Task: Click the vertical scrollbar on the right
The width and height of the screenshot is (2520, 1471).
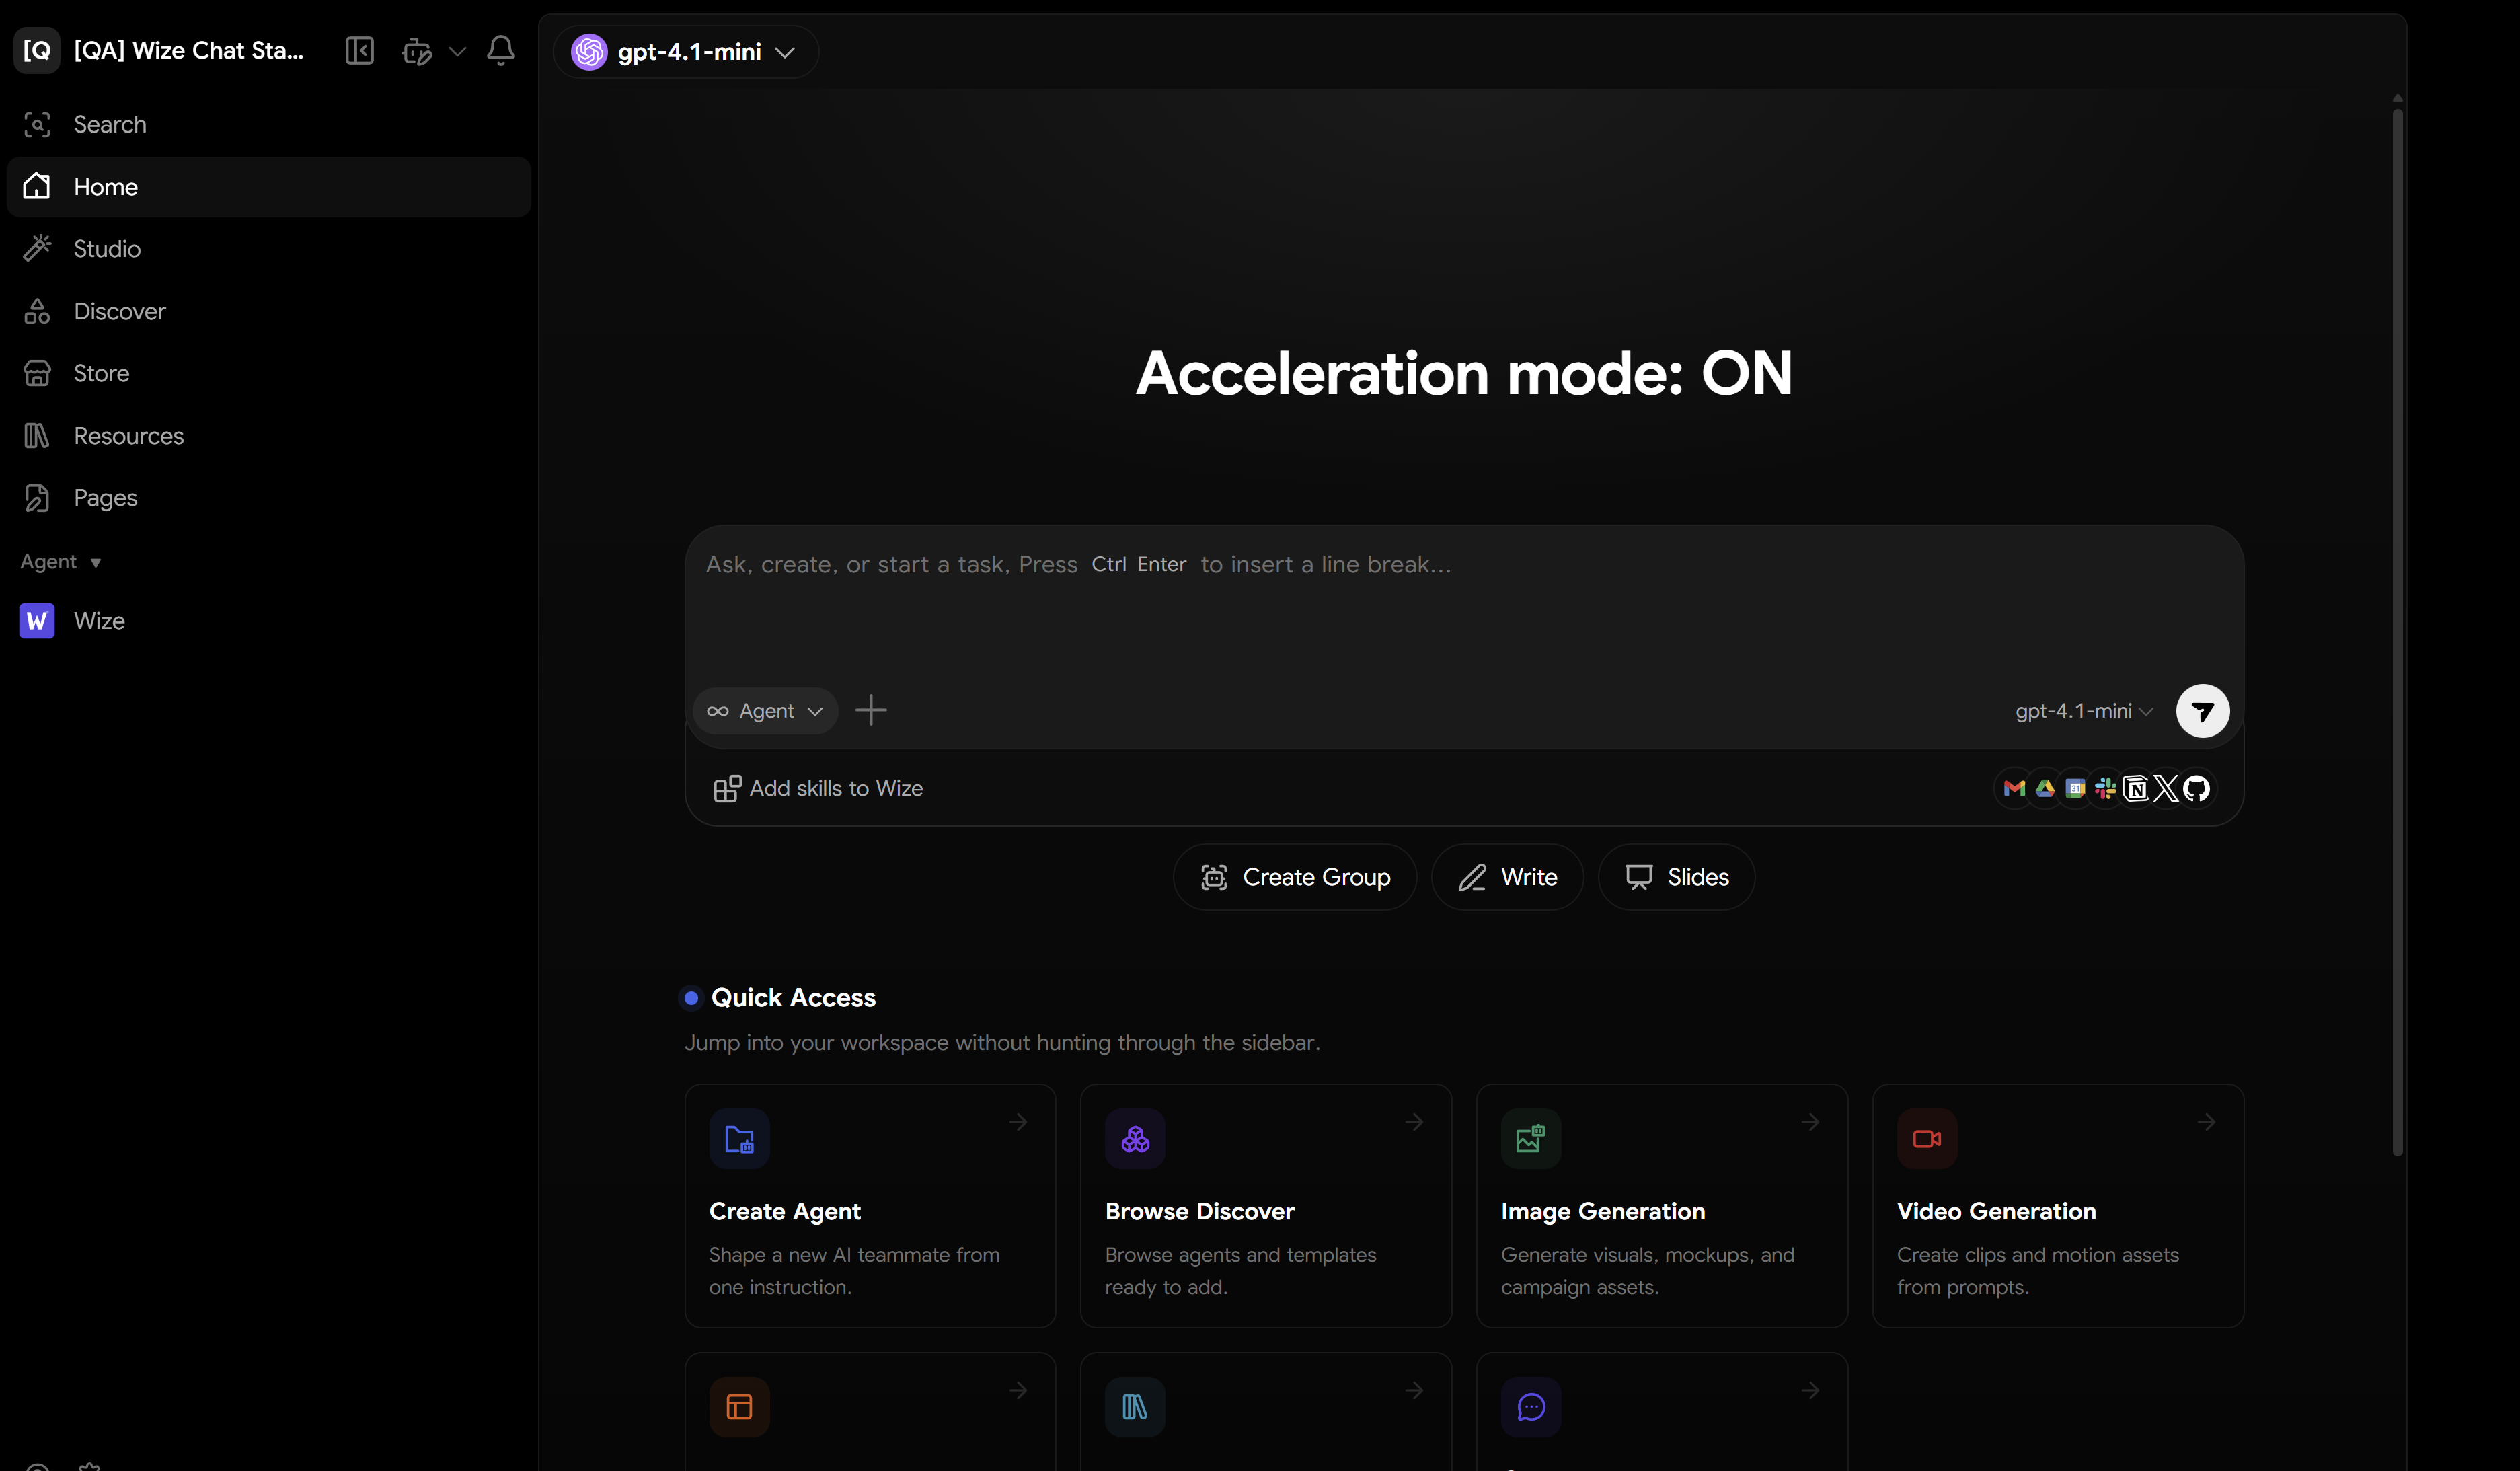Action: tap(2398, 633)
